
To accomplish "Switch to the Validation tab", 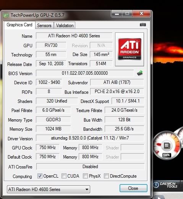I will (x=65, y=26).
